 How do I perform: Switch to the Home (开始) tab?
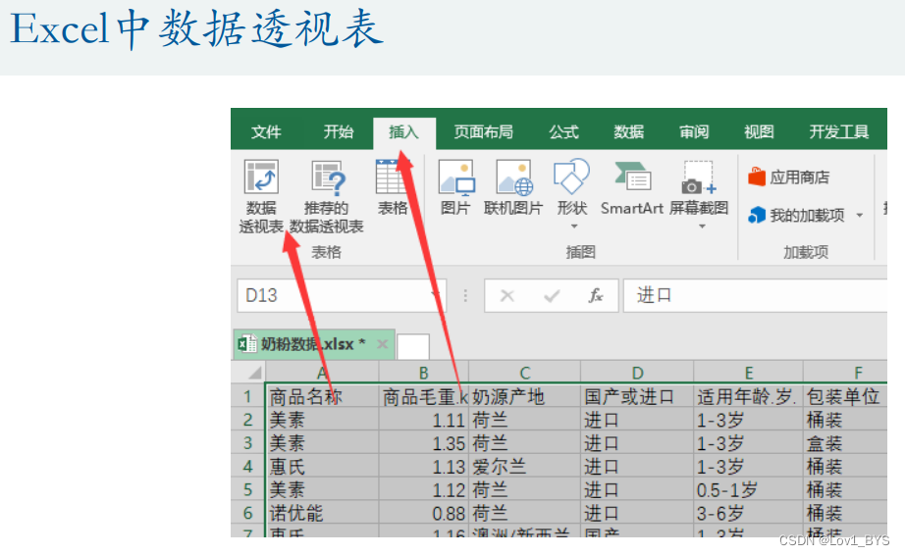[x=339, y=132]
